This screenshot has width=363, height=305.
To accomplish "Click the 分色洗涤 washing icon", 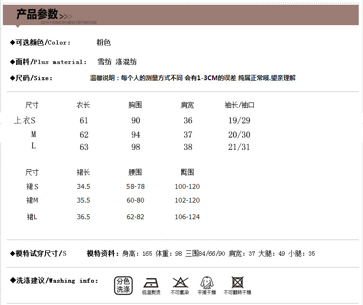I will point(123,286).
